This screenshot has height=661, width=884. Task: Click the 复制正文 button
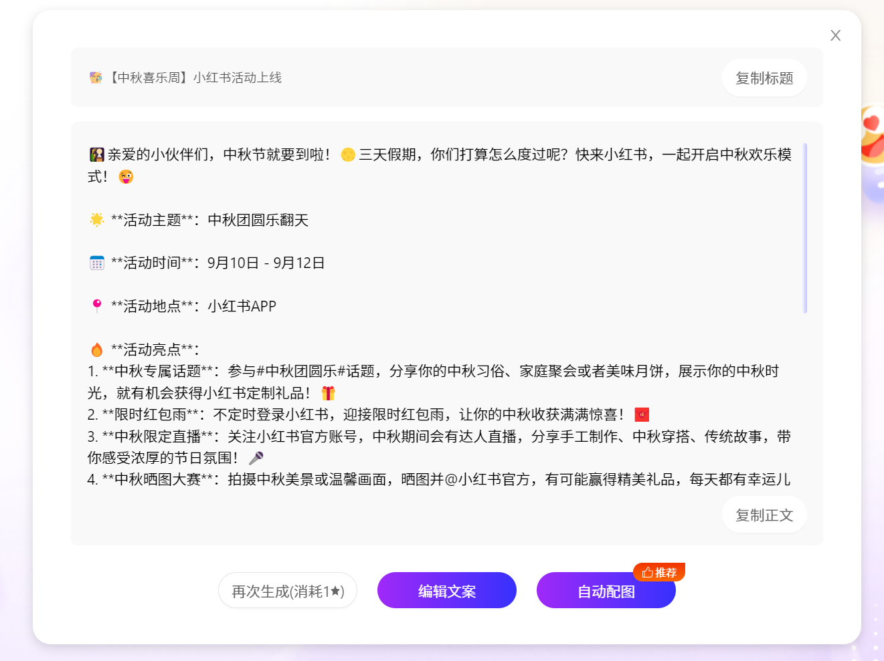(x=764, y=515)
